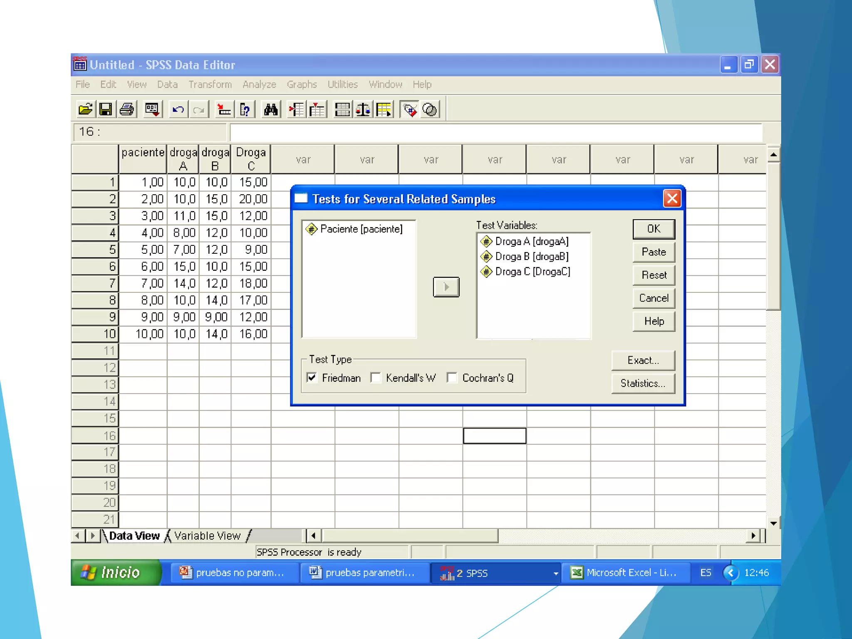The width and height of the screenshot is (852, 639).
Task: Open the Exact... options dialog
Action: point(643,360)
